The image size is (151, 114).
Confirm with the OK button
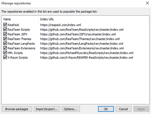106,109
